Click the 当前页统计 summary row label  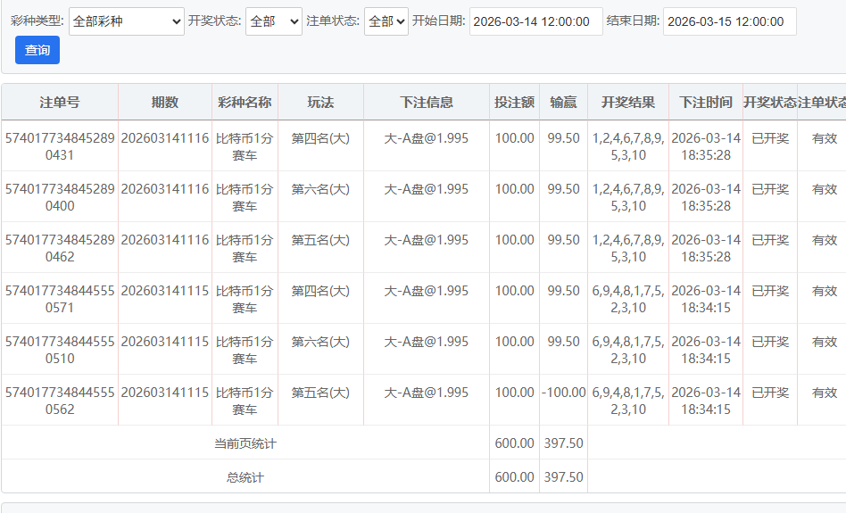[x=245, y=443]
